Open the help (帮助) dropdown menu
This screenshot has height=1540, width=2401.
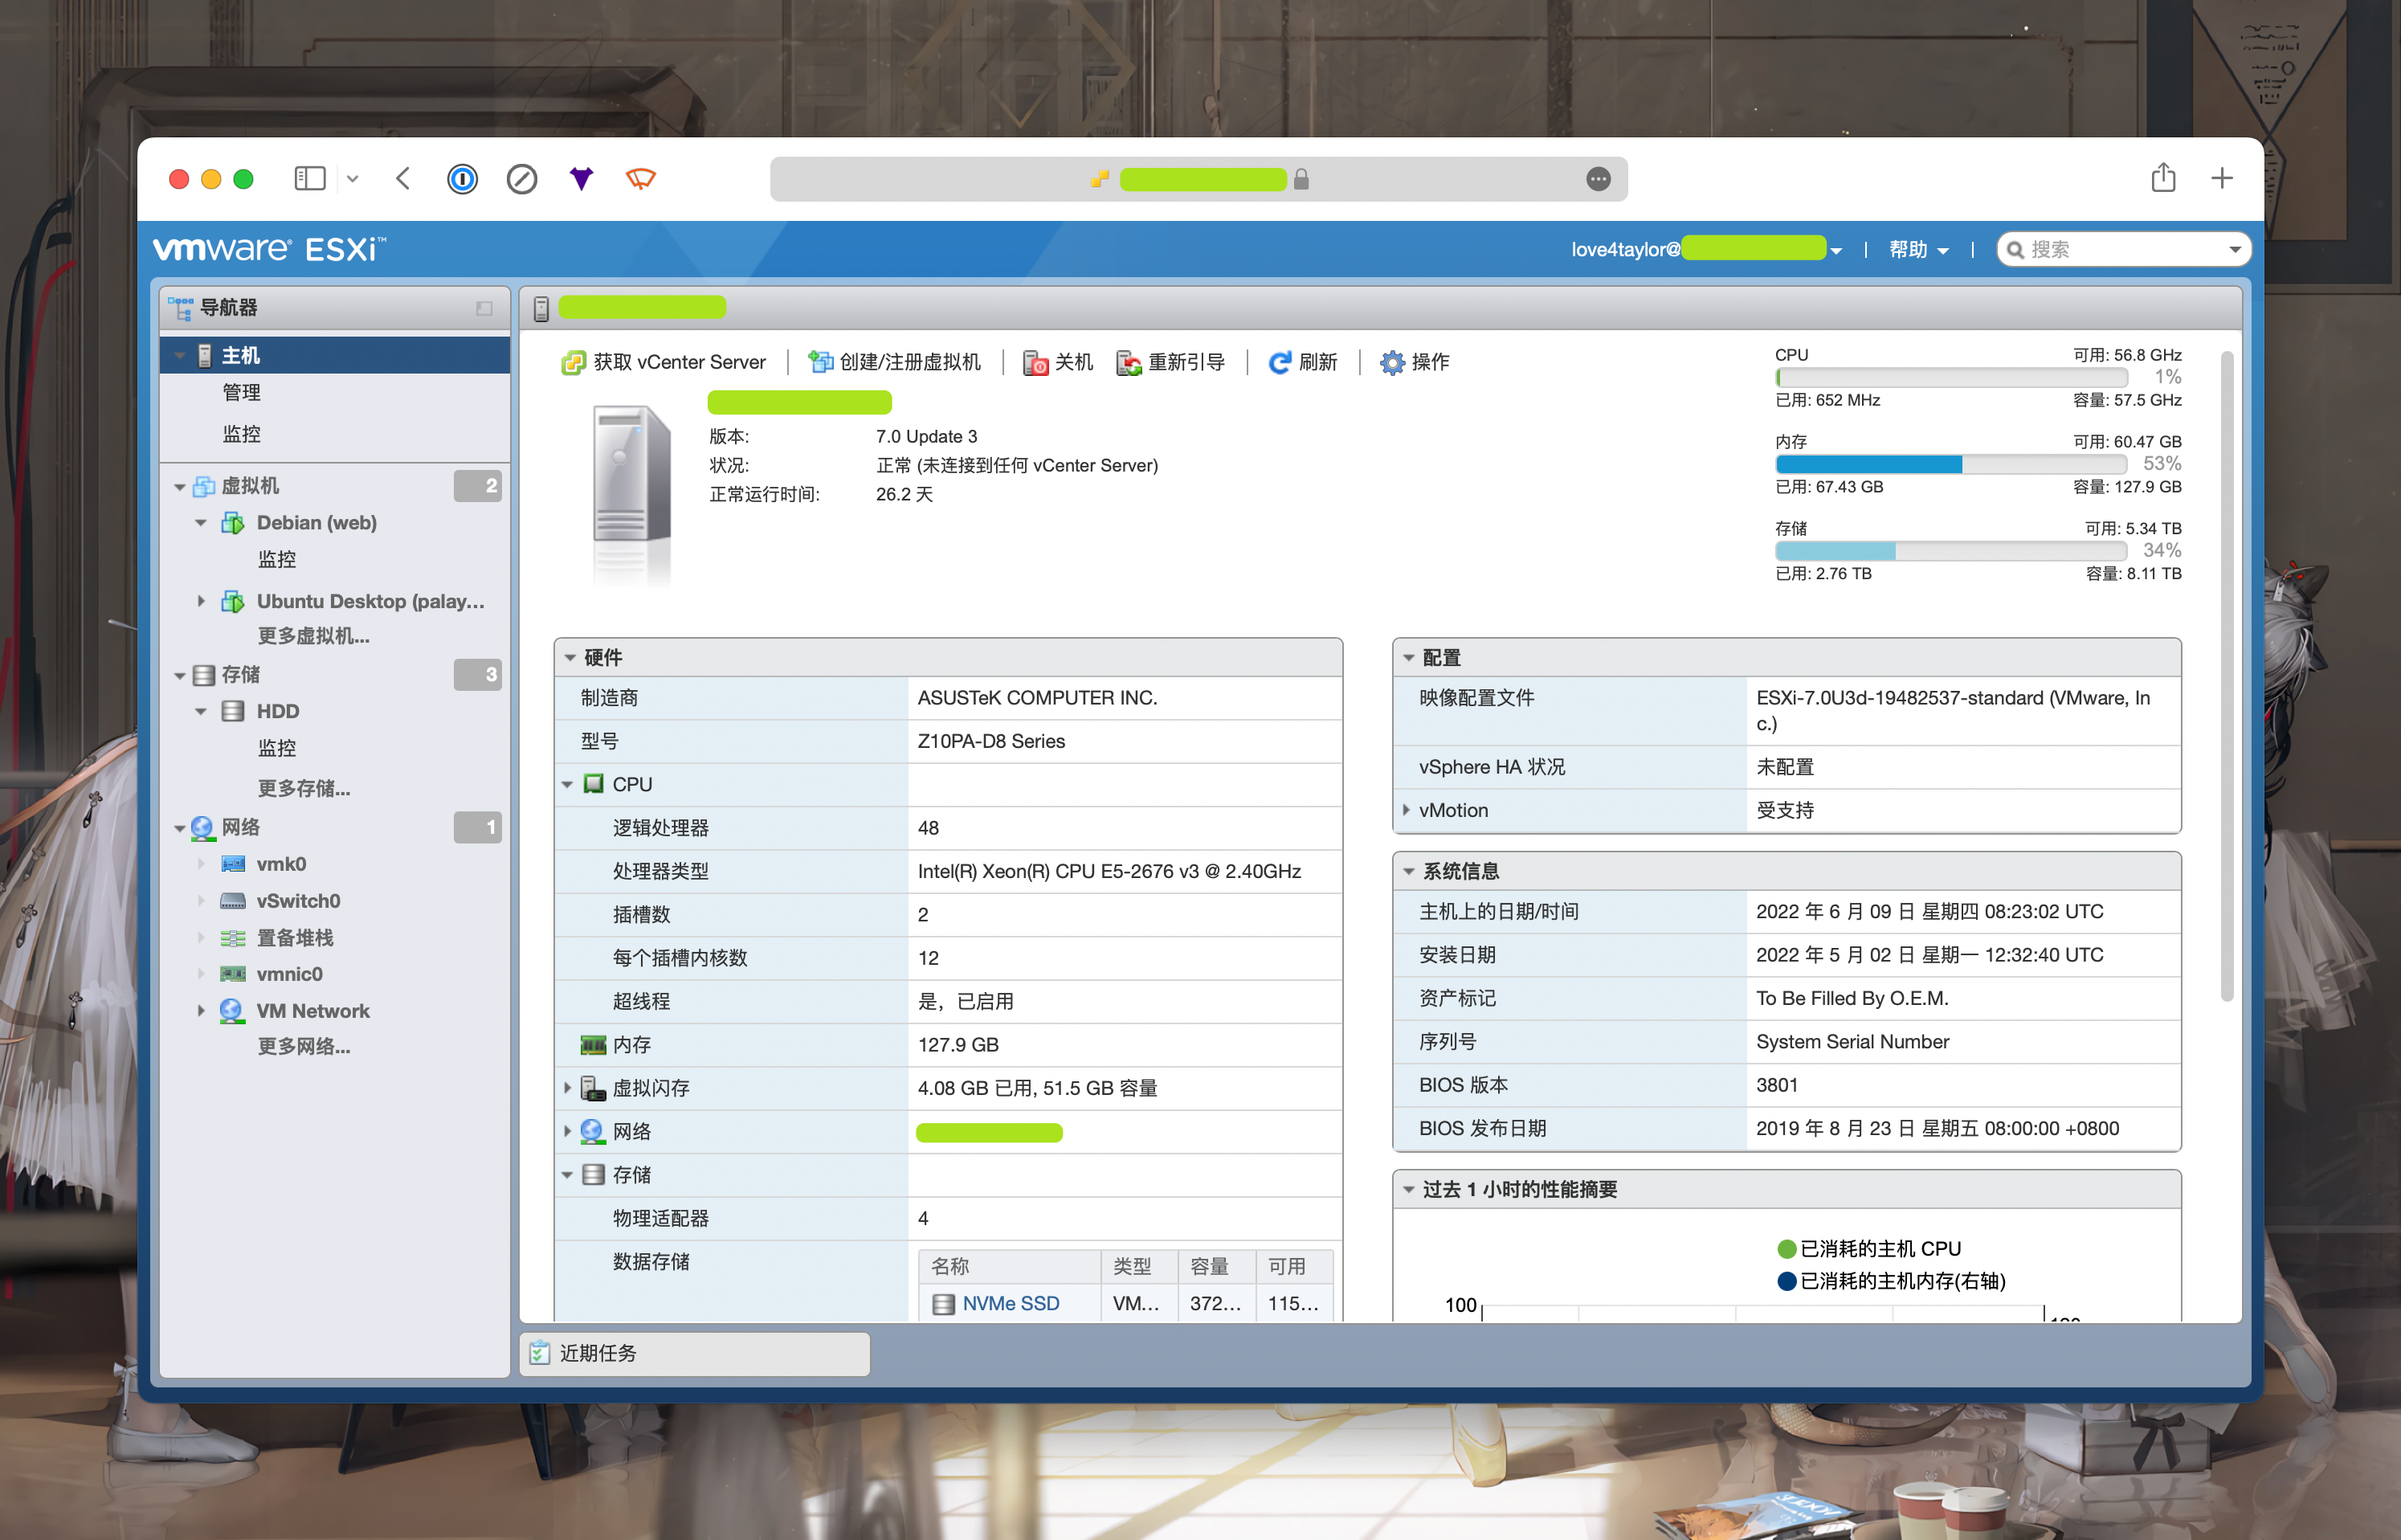click(1917, 249)
